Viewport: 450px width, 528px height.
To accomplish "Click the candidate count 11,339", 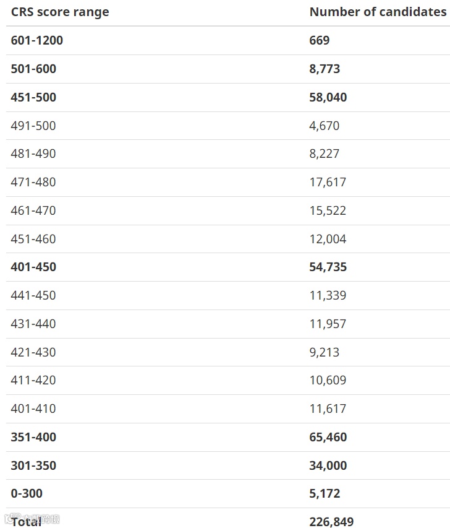I will (328, 296).
